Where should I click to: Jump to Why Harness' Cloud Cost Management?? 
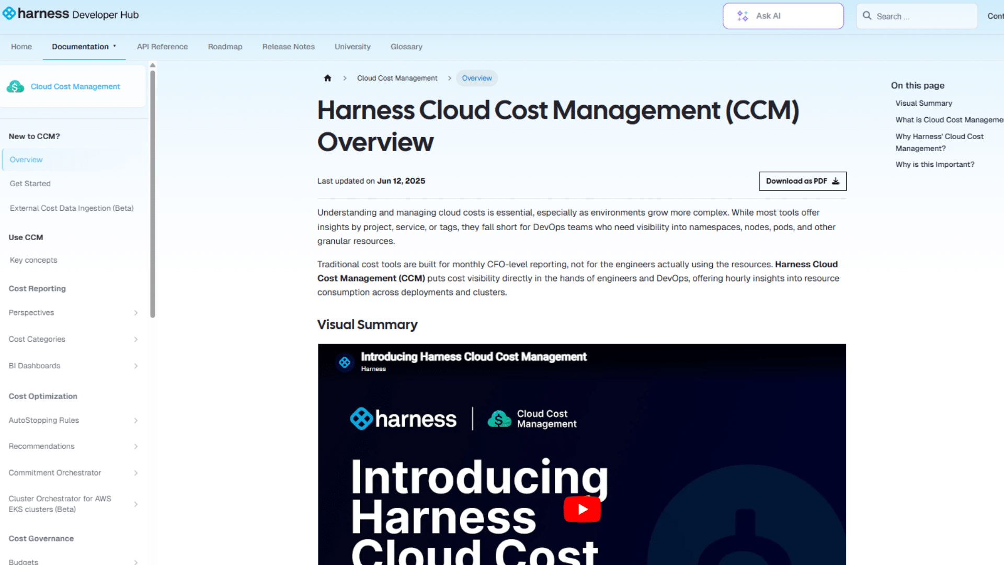click(939, 142)
